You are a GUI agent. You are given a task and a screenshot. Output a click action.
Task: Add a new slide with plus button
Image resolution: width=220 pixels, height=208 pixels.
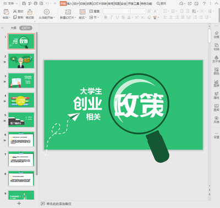pyautogui.click(x=19, y=203)
